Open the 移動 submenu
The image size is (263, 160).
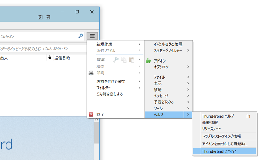169,90
